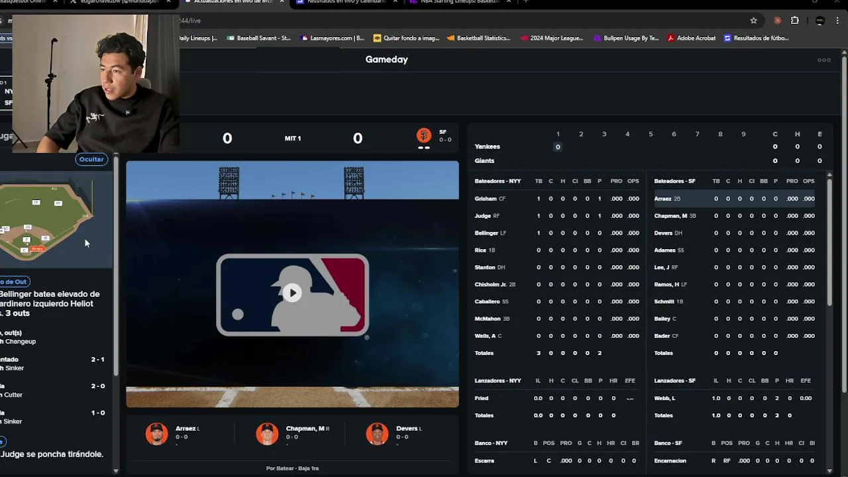Screen dimensions: 848x477
Task: Click the play-by-play scroll-down arrow
Action: [116, 471]
